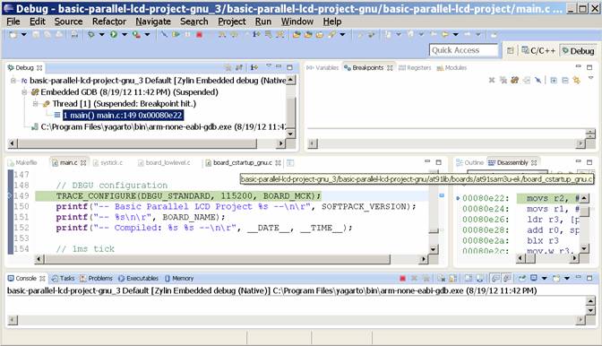Click Remove Selected Breakpoints X icon
602x346 pixels.
[492, 80]
